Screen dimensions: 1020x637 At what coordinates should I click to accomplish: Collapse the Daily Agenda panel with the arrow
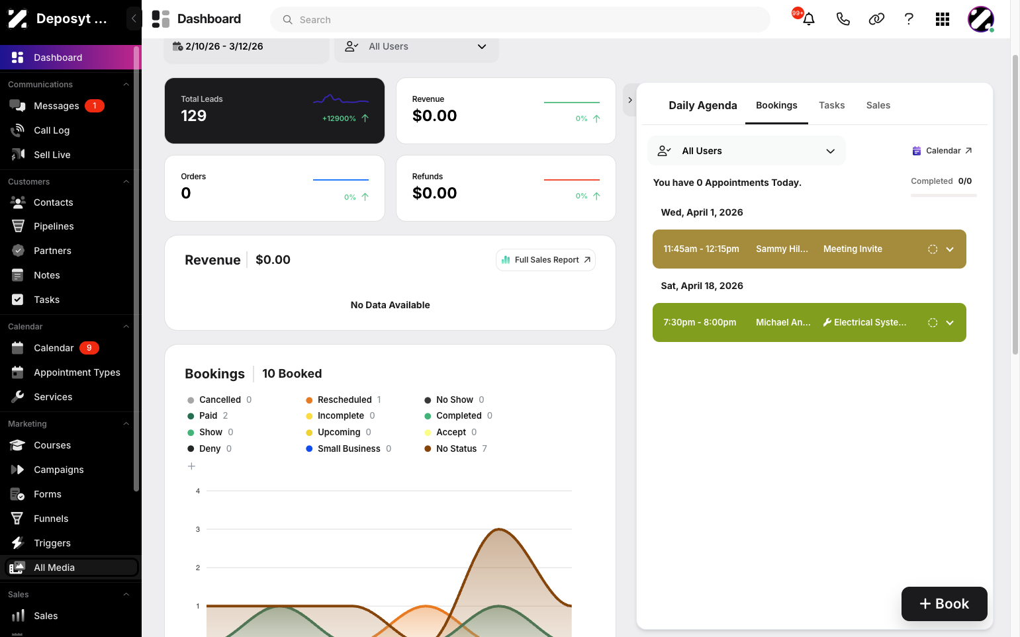pos(630,100)
